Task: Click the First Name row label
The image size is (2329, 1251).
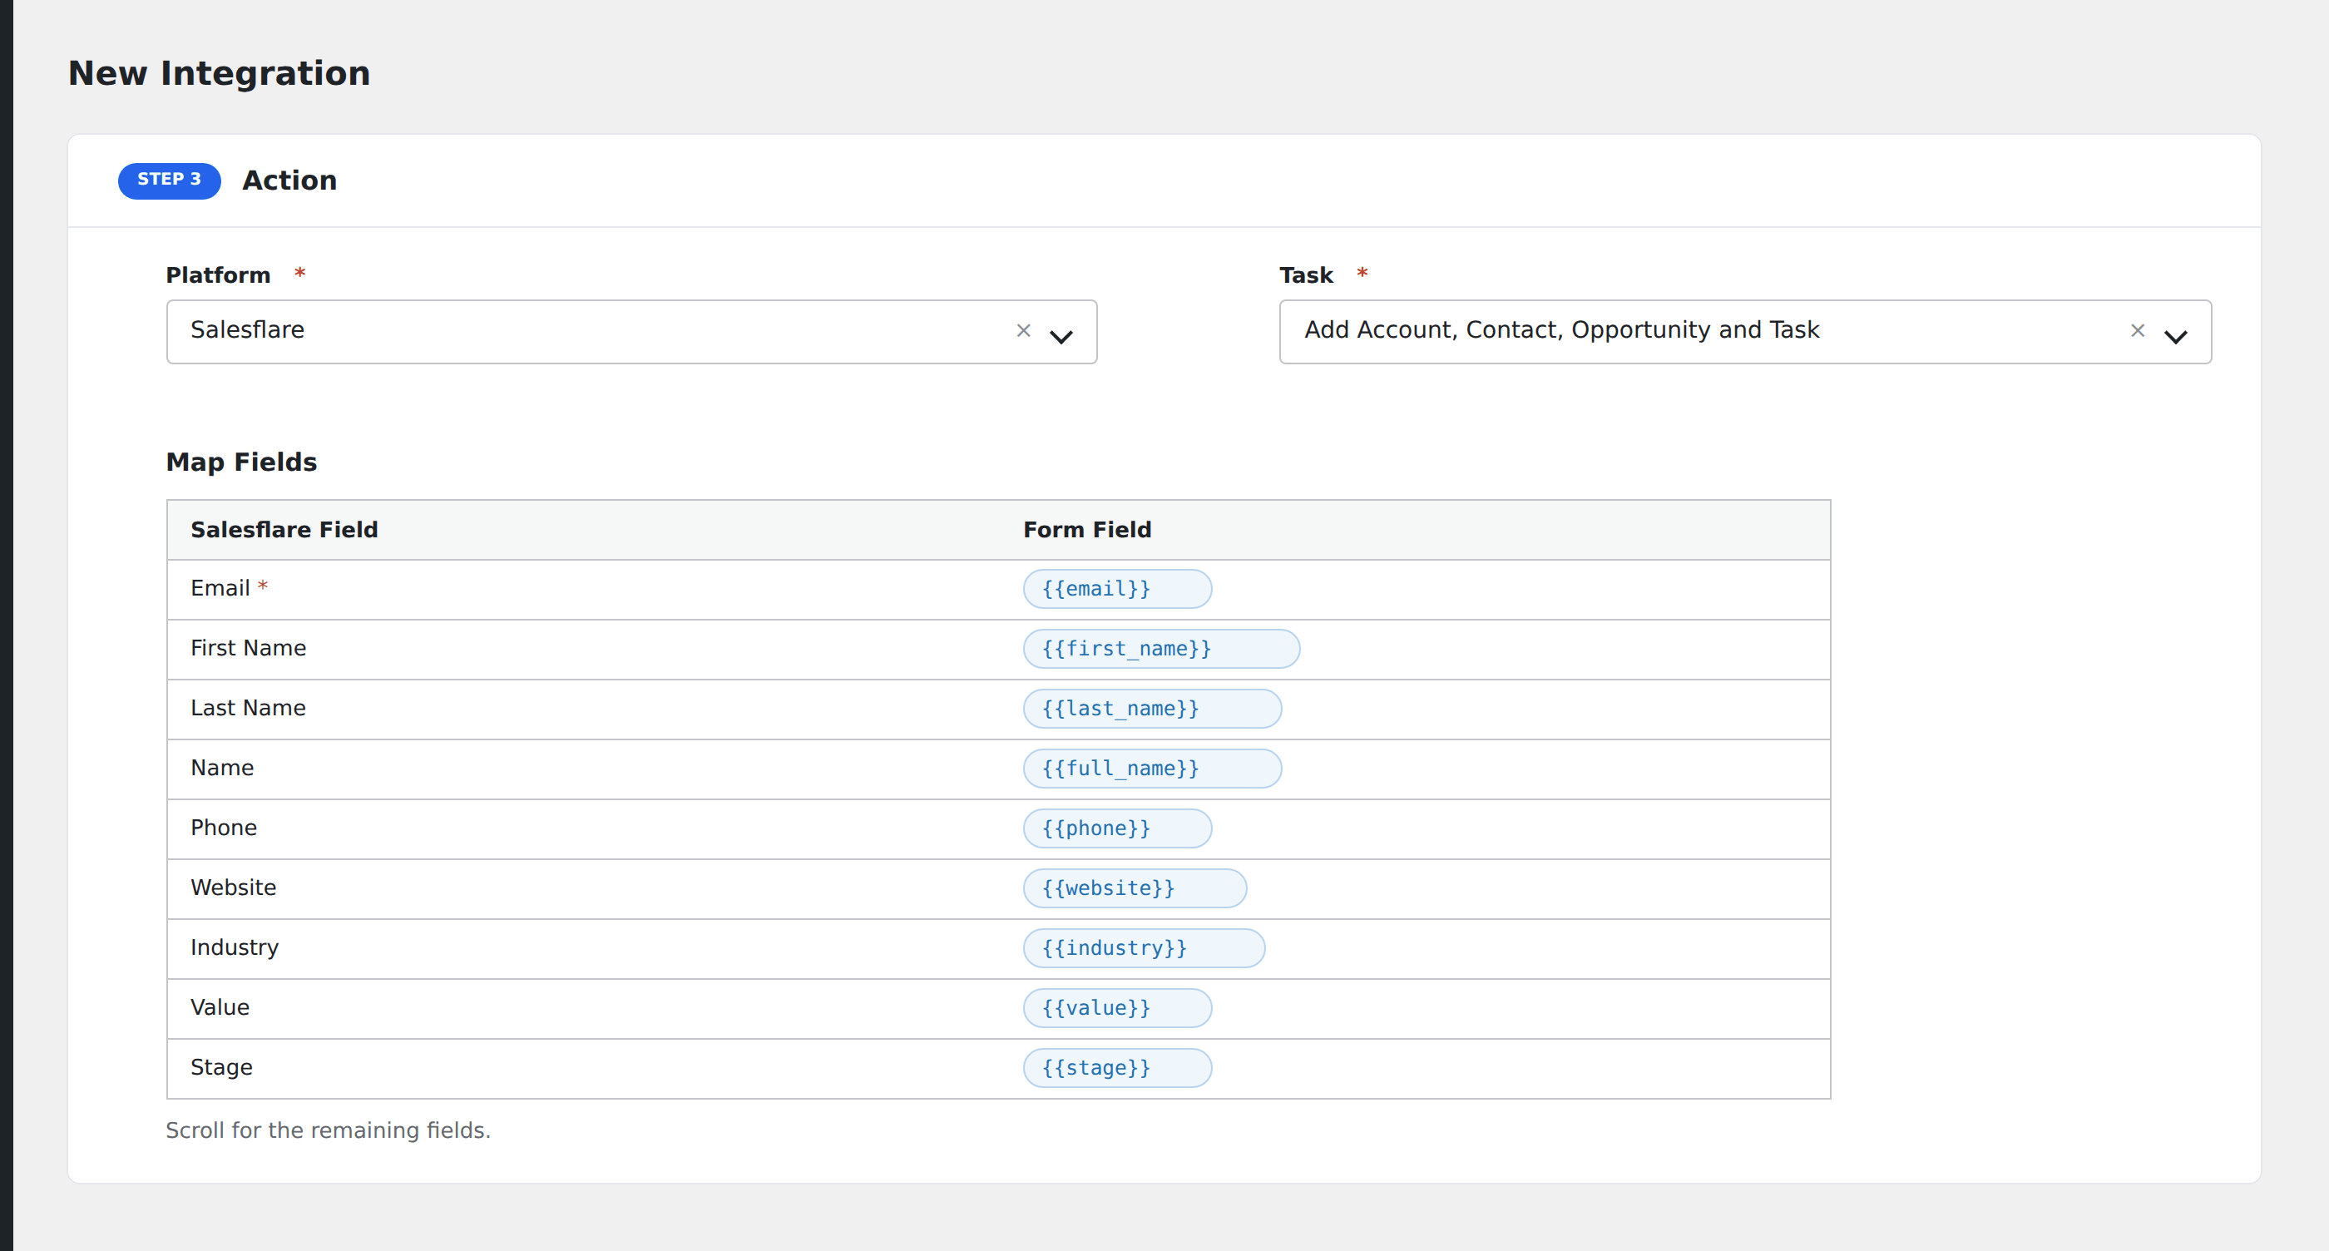Action: point(249,648)
